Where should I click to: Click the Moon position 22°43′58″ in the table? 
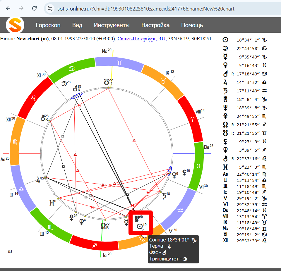click(248, 48)
